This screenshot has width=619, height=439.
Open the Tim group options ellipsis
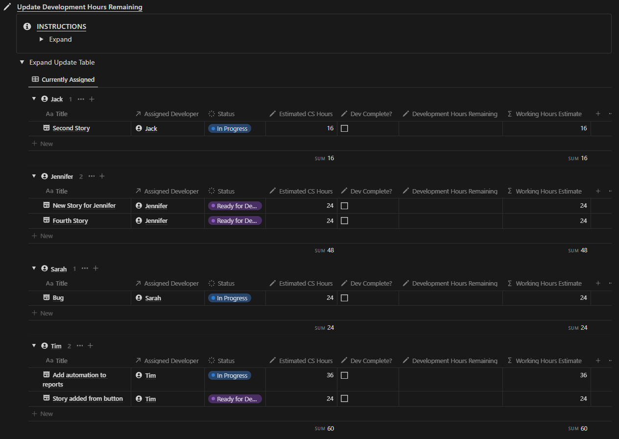[x=79, y=346]
